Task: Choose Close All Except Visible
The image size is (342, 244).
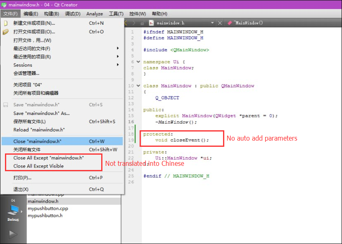Action: [x=38, y=166]
